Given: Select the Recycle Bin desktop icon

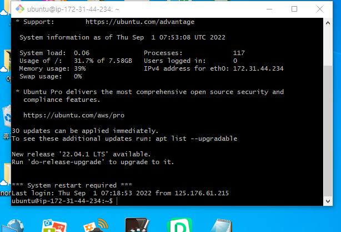Looking at the screenshot, I should pyautogui.click(x=7, y=116).
